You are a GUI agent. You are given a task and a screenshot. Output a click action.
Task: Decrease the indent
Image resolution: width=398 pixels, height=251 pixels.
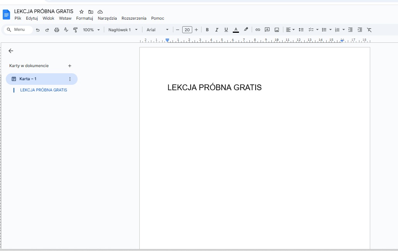(x=350, y=30)
